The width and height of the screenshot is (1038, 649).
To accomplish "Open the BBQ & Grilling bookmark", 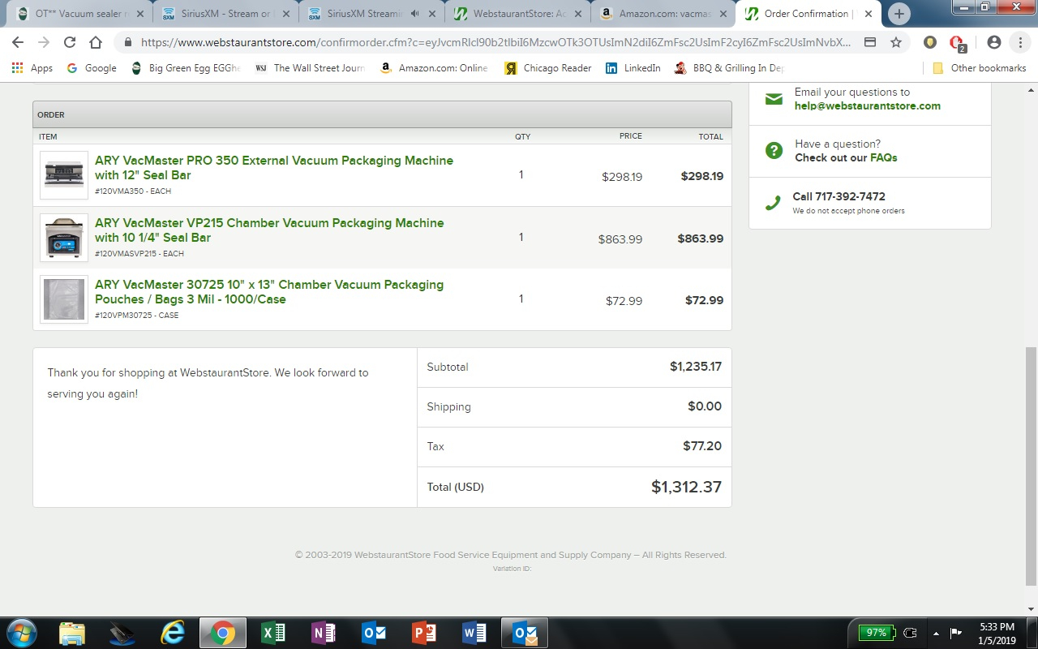I will click(729, 68).
